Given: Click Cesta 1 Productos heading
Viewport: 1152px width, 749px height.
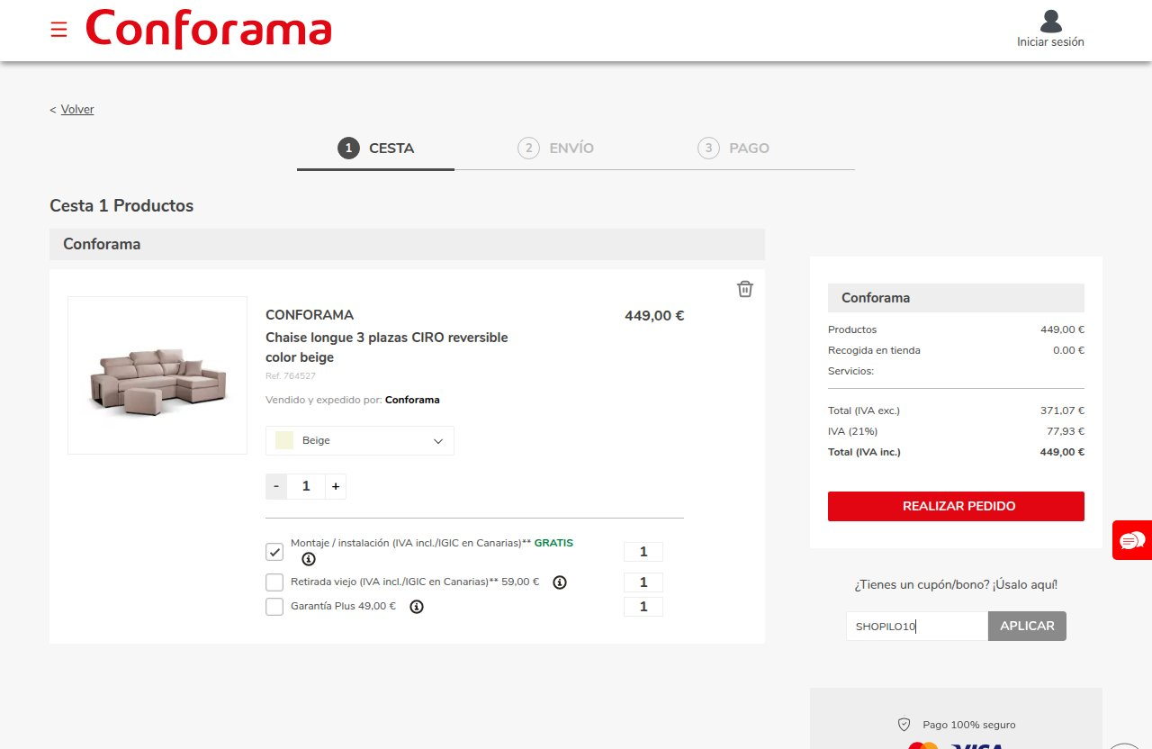Looking at the screenshot, I should click(121, 205).
